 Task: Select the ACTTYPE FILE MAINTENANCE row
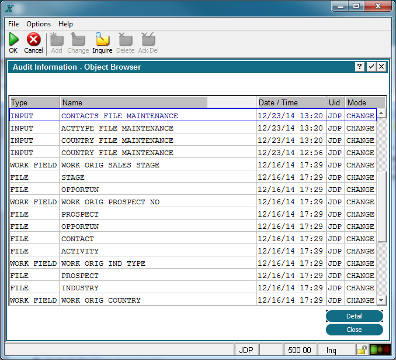tap(193, 128)
